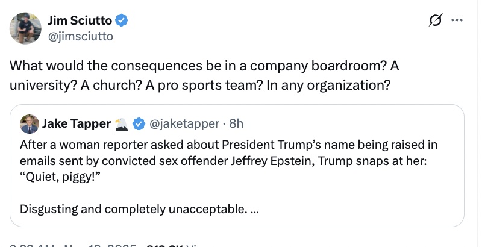Click the eagle emoji beside Jake Tapper
The height and width of the screenshot is (247, 482).
coord(122,124)
